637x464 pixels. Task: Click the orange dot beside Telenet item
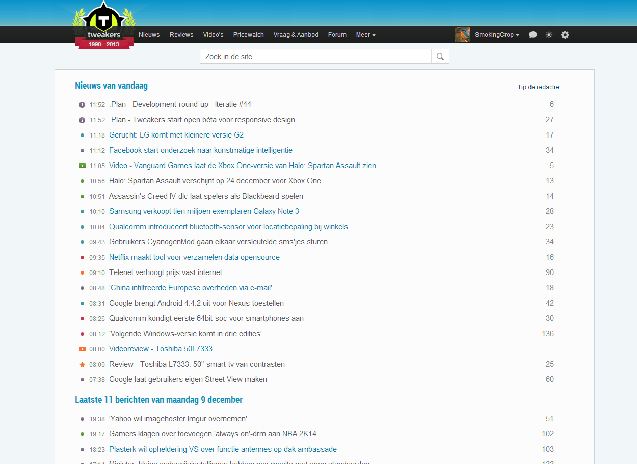point(82,272)
